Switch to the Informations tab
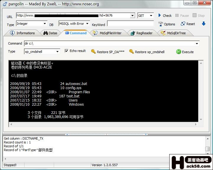Image resolution: width=213 pixels, height=170 pixels. pos(22,33)
